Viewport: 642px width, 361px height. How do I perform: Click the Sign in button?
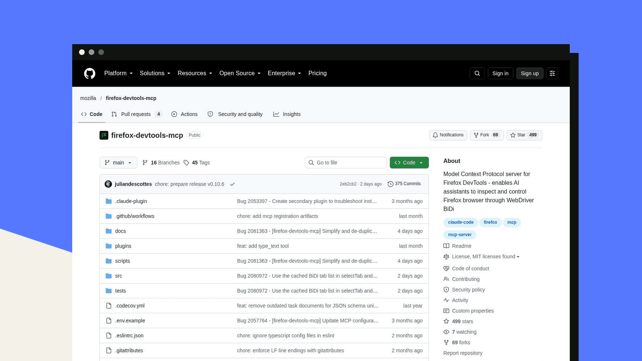coord(500,73)
